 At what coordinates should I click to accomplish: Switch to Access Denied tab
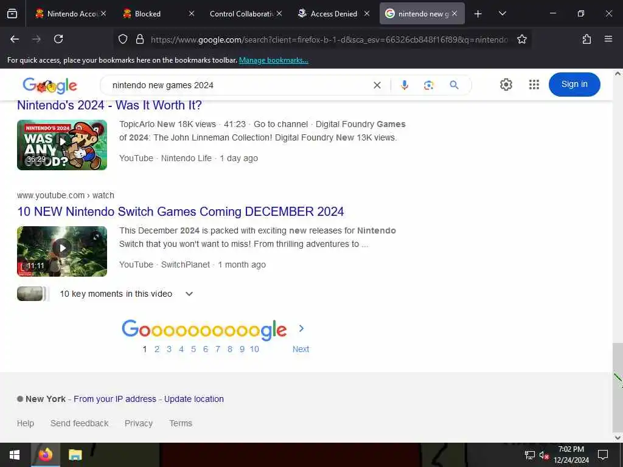334,14
